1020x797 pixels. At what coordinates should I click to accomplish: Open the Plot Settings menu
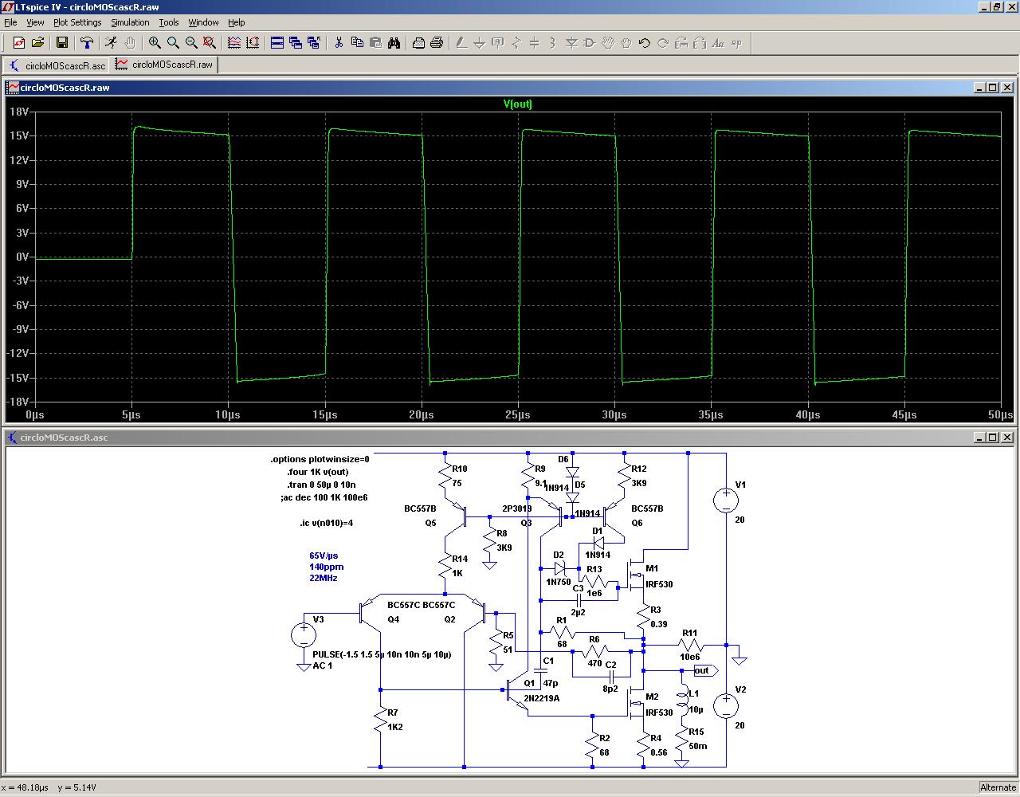(77, 22)
